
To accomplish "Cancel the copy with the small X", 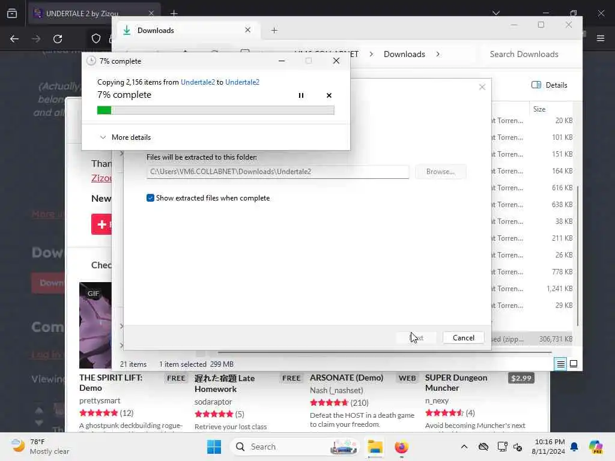I will 329,95.
